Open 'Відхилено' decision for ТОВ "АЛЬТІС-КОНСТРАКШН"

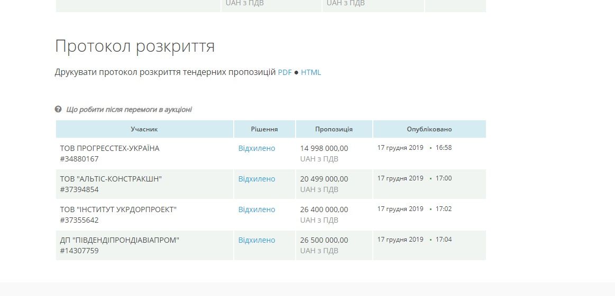click(x=256, y=179)
